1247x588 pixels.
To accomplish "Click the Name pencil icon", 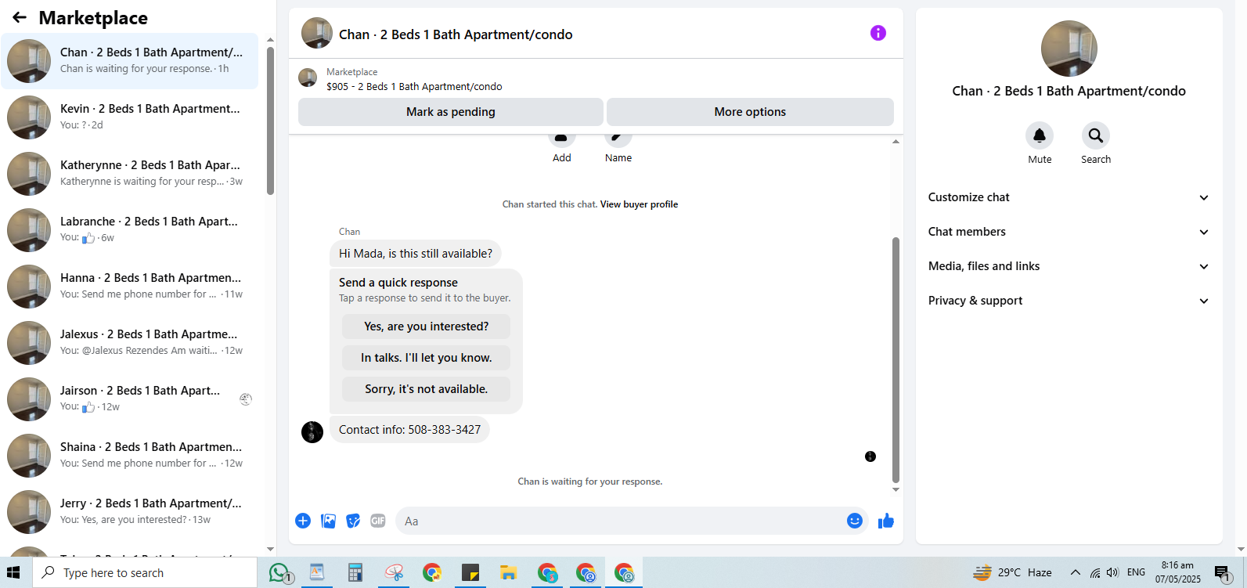I will pos(618,138).
